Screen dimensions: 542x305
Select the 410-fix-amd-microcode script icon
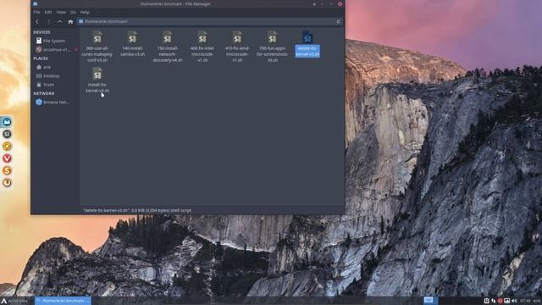click(x=237, y=37)
